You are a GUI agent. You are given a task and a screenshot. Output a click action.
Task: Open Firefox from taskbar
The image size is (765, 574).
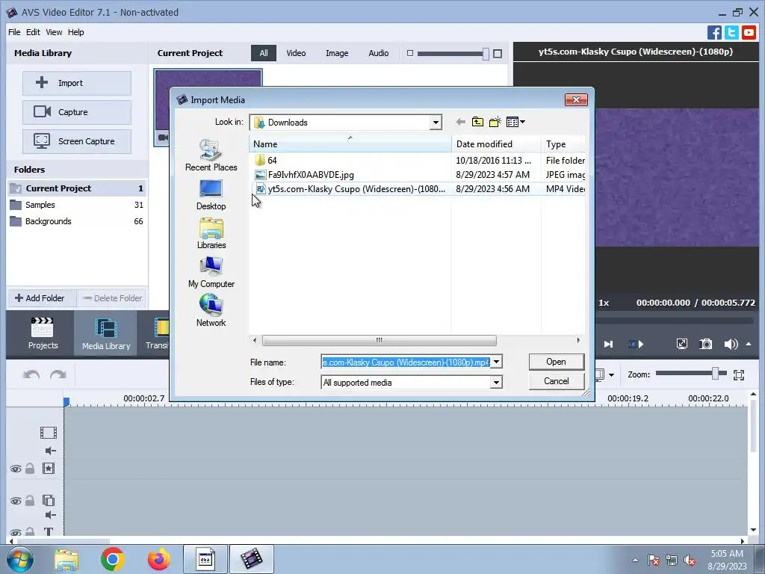[159, 559]
